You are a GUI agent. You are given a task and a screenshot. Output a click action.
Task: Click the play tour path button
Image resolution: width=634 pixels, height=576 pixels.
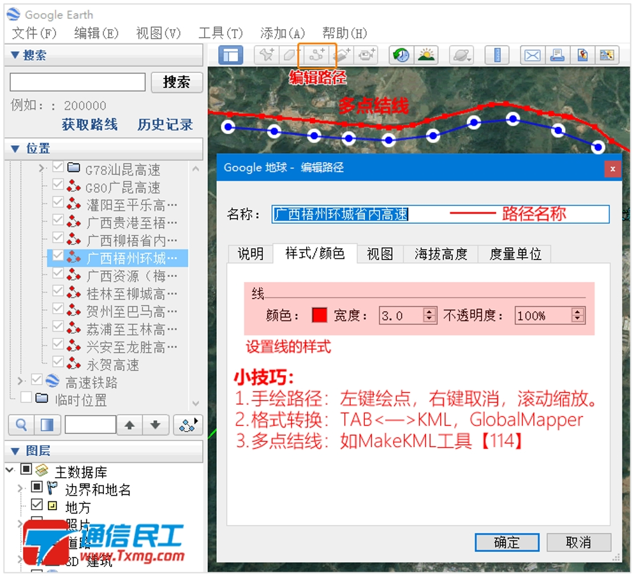click(x=188, y=425)
